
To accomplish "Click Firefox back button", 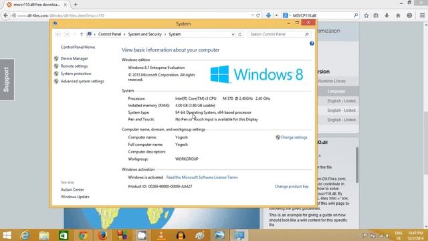I will pos(6,15).
